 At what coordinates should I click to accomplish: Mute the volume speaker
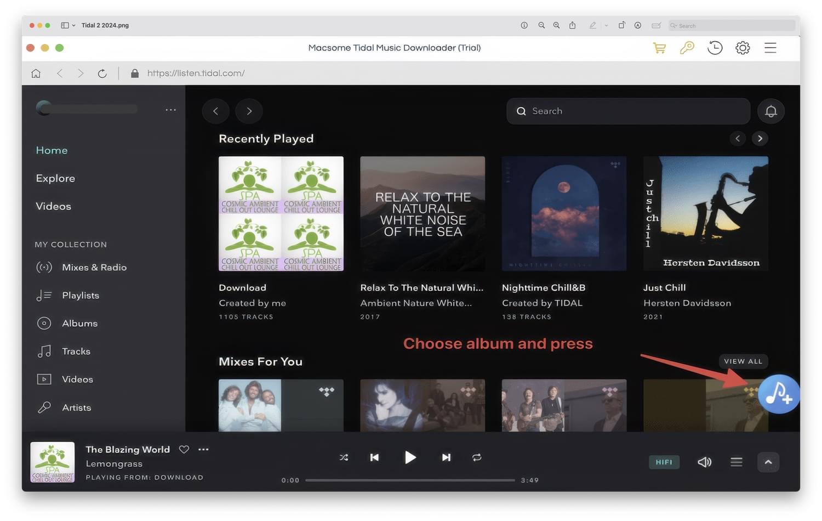[704, 462]
